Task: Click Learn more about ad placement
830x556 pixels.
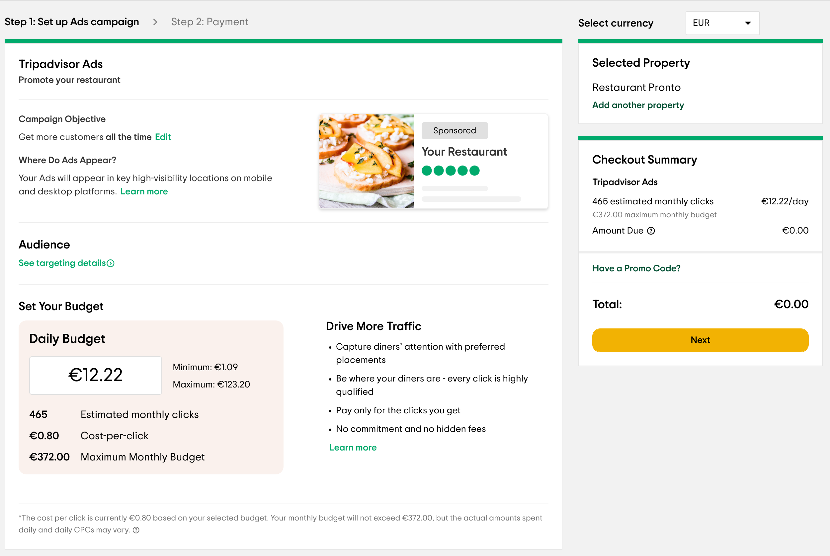Action: tap(144, 191)
